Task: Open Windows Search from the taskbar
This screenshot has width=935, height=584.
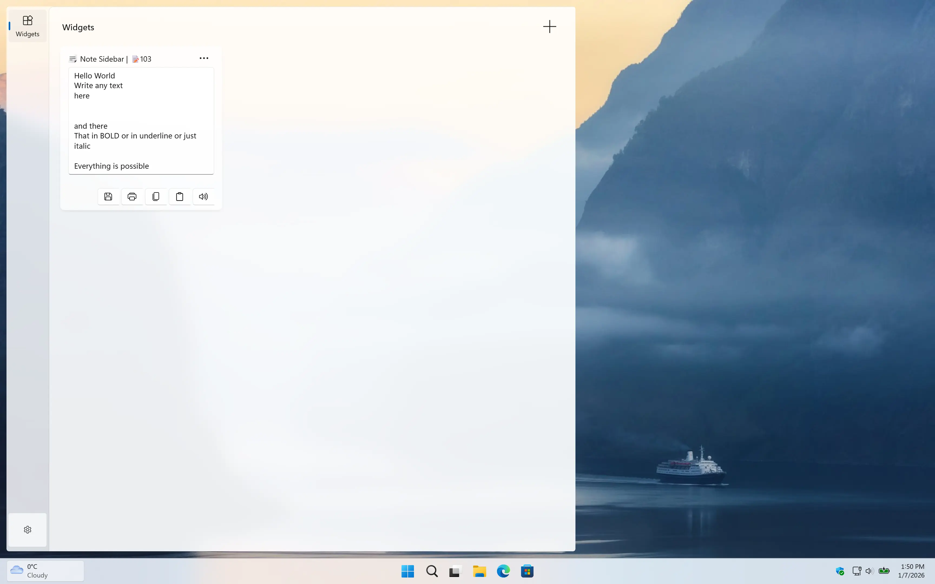Action: (432, 571)
